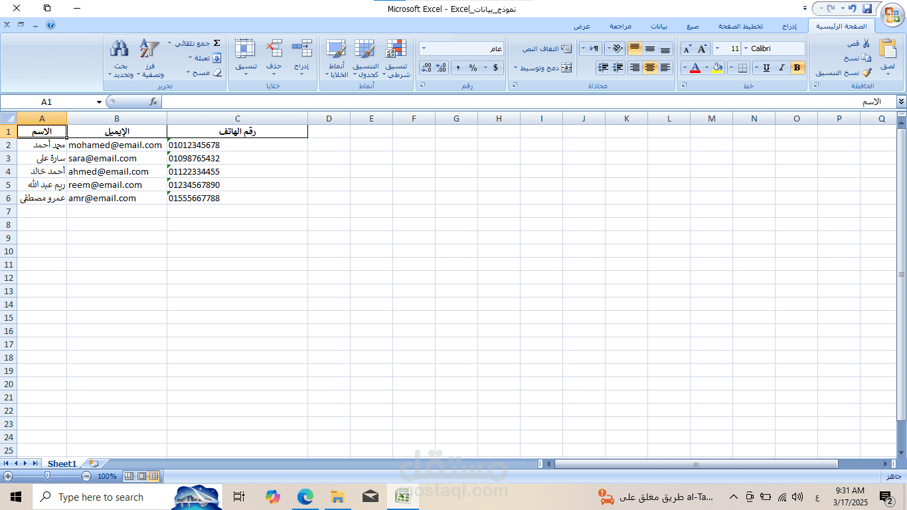This screenshot has width=907, height=510.
Task: Switch to the Formulas (صيغ) tab
Action: point(693,26)
